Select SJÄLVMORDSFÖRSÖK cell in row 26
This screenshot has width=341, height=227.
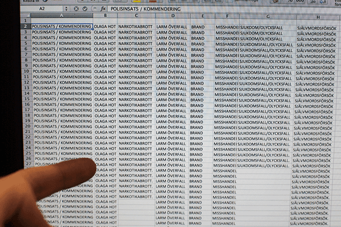312,161
